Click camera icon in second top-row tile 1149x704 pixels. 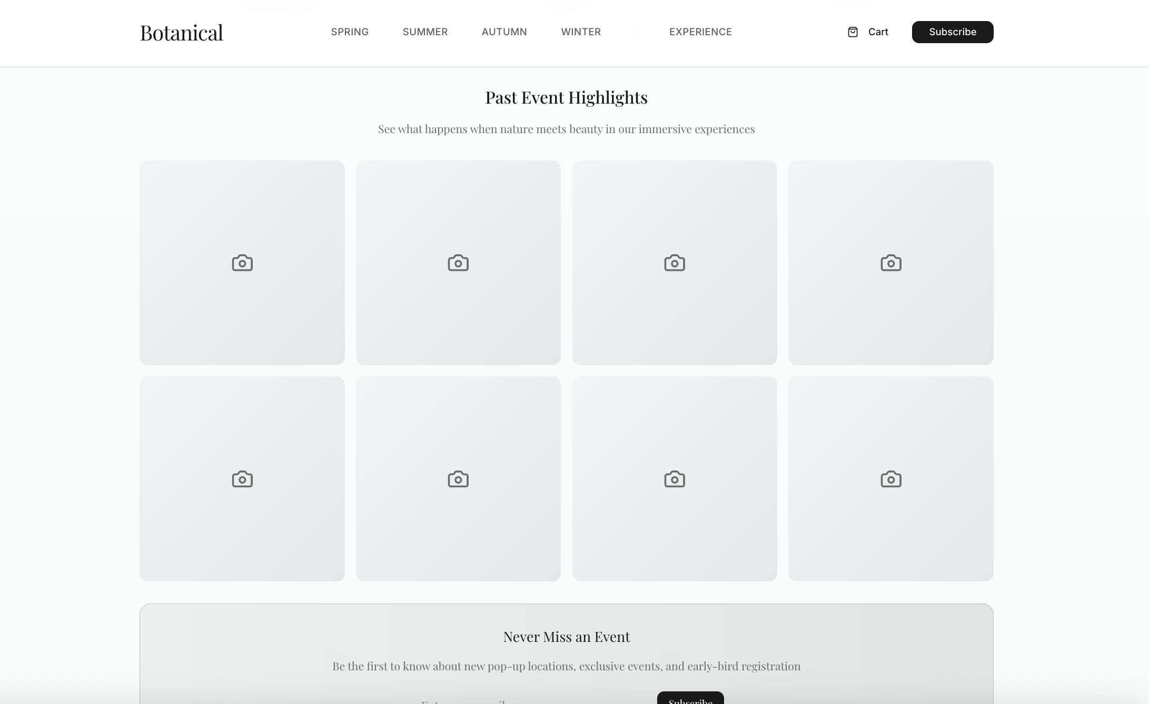click(x=458, y=263)
